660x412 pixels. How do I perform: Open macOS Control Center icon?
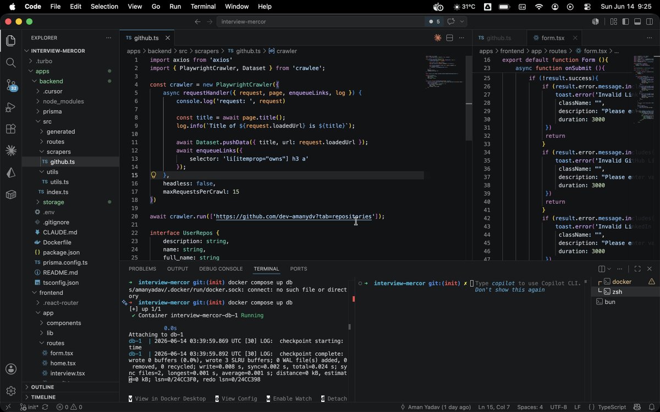[x=587, y=7]
